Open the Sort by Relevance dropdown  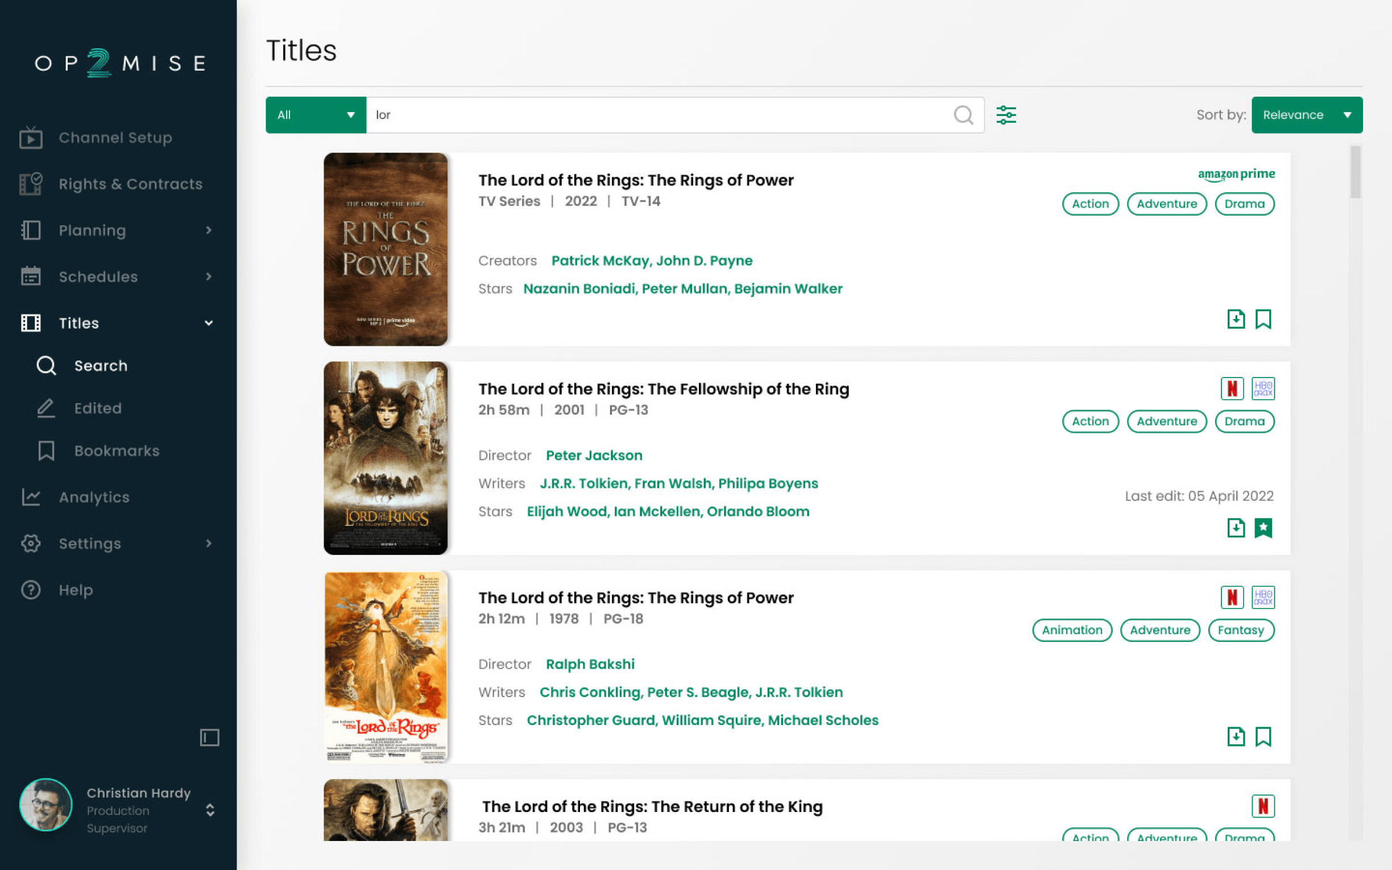(x=1306, y=115)
